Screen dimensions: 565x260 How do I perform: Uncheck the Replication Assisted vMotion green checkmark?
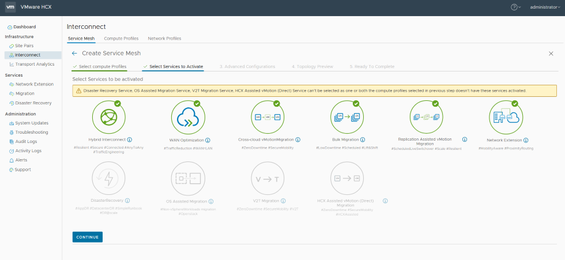point(435,104)
